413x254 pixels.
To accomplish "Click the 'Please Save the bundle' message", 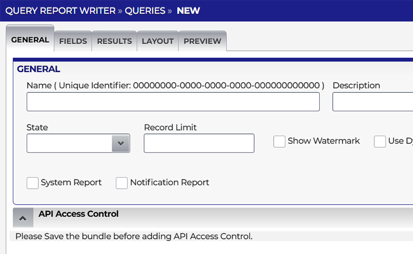I will (134, 236).
